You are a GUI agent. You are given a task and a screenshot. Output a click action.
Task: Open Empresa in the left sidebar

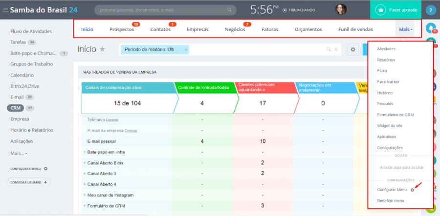tap(20, 119)
